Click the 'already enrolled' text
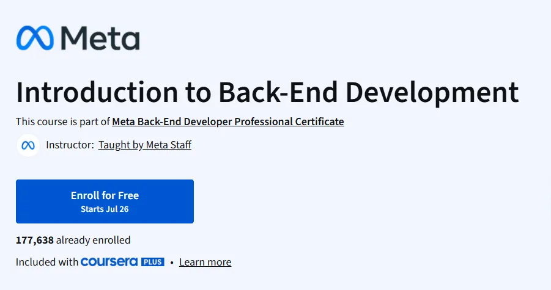Viewport: 551px width, 290px height. (93, 240)
